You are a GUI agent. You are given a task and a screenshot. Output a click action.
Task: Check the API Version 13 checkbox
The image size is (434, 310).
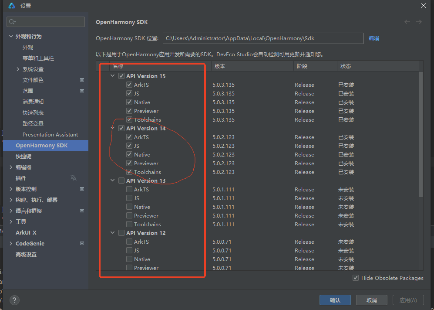(x=121, y=181)
